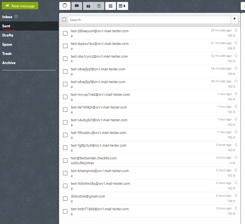
Task: Select checkbox for 58 minutes ago message
Action: point(65,71)
